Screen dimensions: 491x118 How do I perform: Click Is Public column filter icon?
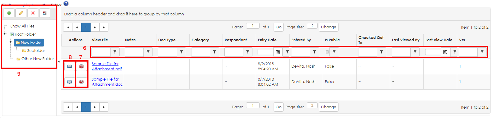(x=334, y=52)
